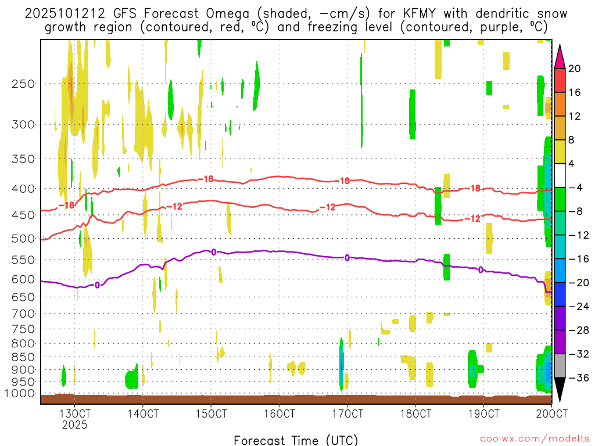Click the 150CT time axis label
Viewport: 595px width, 446px height.
[212, 413]
